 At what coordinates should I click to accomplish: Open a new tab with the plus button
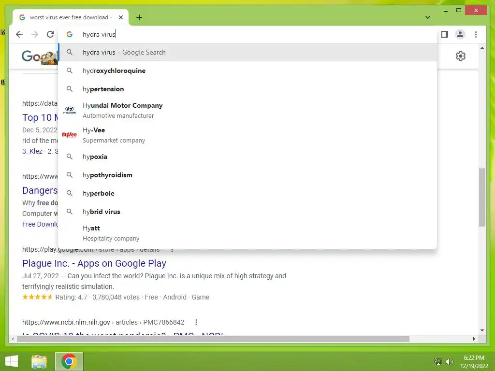(x=139, y=17)
